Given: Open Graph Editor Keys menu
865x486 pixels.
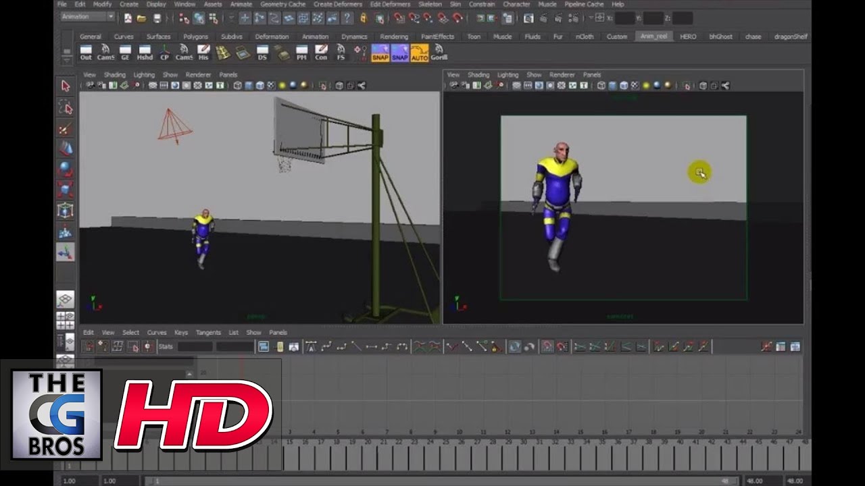Looking at the screenshot, I should pyautogui.click(x=181, y=332).
